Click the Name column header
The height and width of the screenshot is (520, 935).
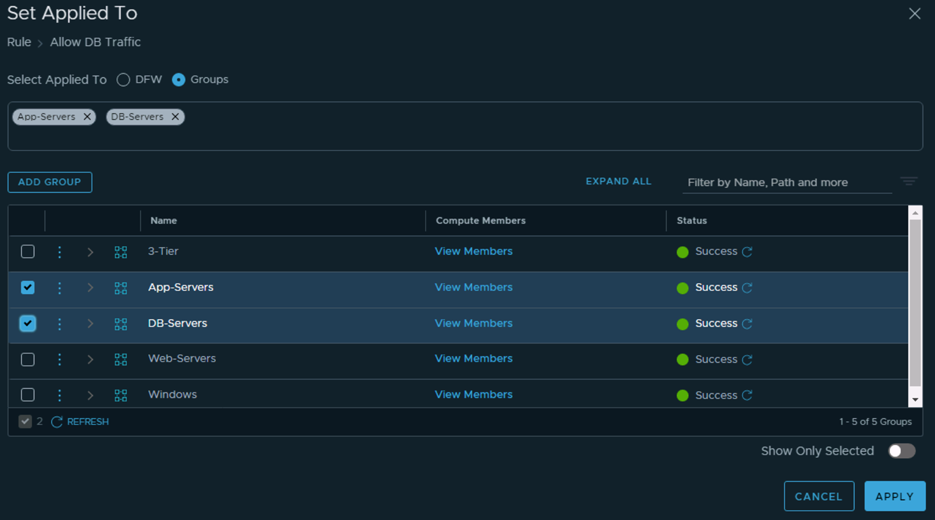163,220
